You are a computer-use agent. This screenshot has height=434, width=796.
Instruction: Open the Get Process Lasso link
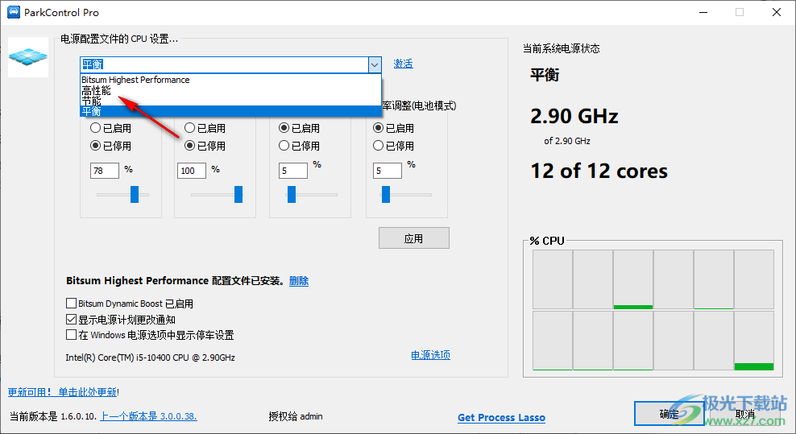pos(502,418)
